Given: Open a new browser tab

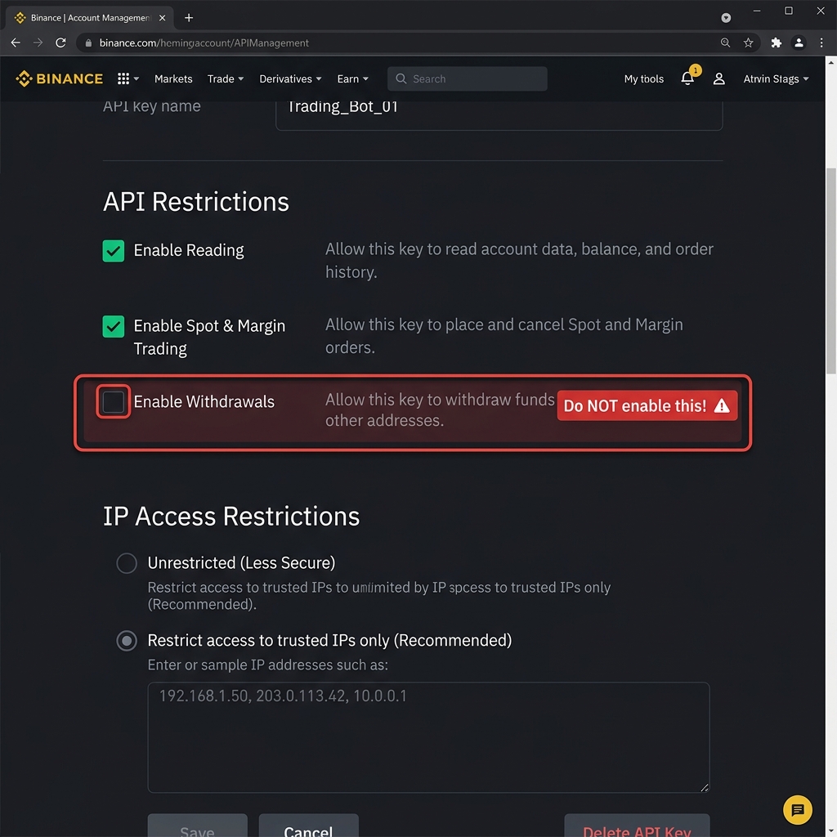Looking at the screenshot, I should click(x=189, y=18).
